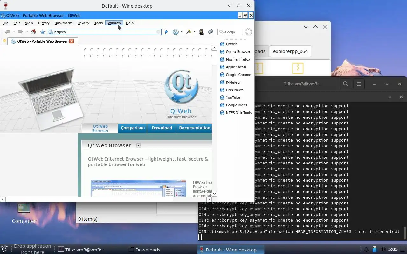407x254 pixels.
Task: Open the Window menu
Action: point(114,23)
